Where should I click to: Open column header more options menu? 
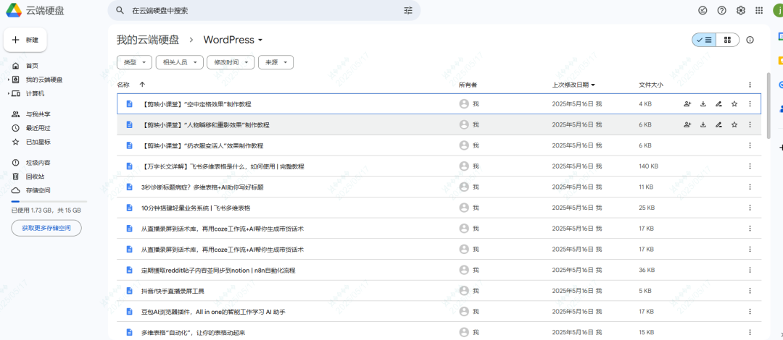(x=750, y=85)
